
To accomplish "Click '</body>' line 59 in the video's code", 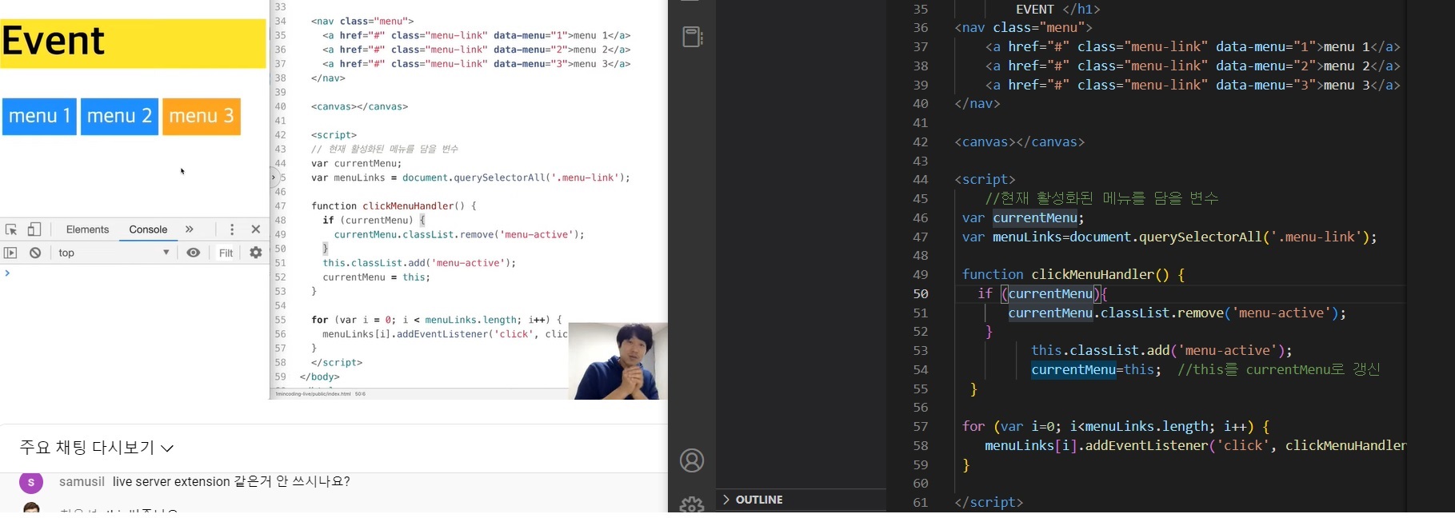I will [319, 377].
